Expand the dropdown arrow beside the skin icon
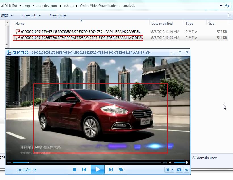 pyautogui.click(x=173, y=170)
